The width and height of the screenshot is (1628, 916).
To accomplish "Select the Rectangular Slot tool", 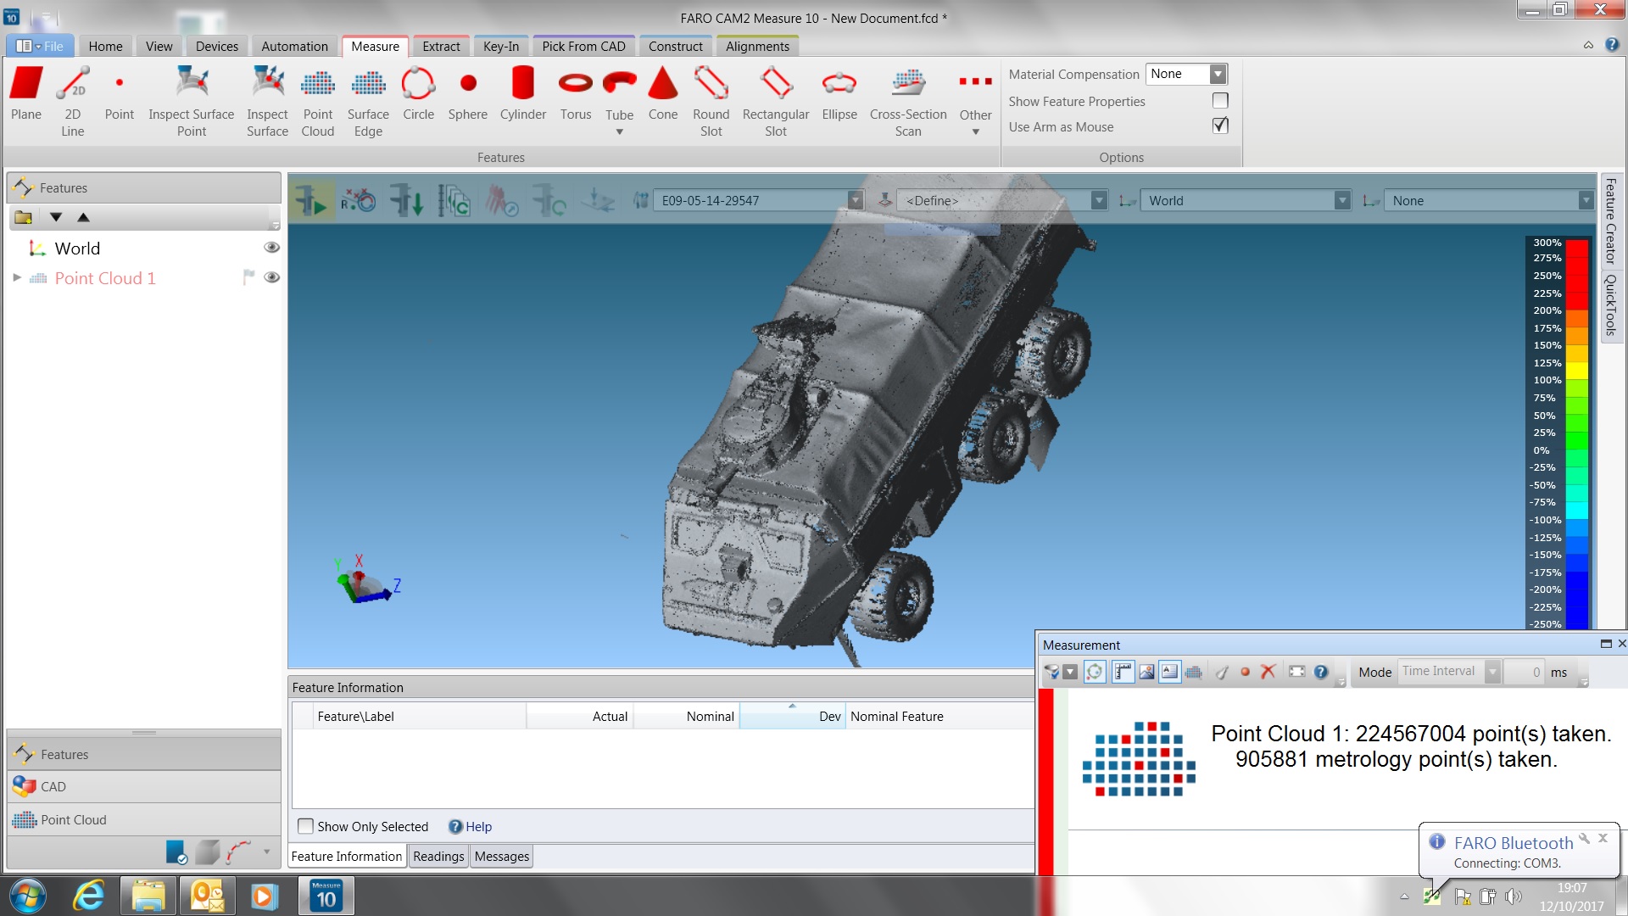I will [x=776, y=100].
